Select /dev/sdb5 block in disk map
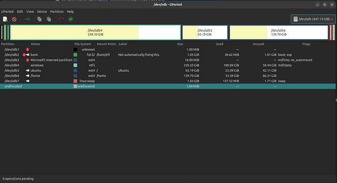This screenshot has height=183, width=337. (205, 32)
